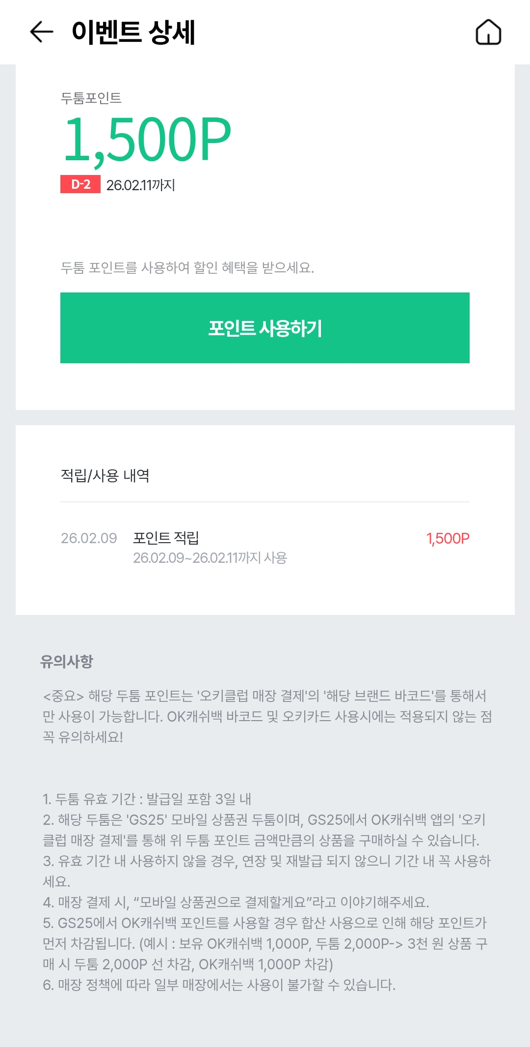Tap the red D-2 badge
Viewport: 530px width, 1047px height.
click(x=80, y=184)
